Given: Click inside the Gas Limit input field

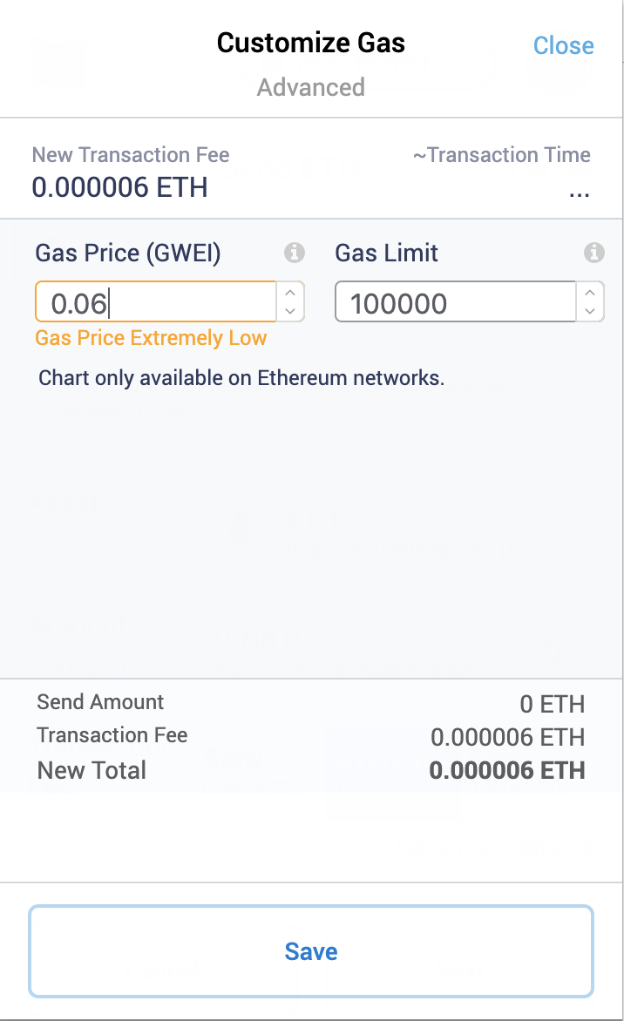Looking at the screenshot, I should coord(453,301).
